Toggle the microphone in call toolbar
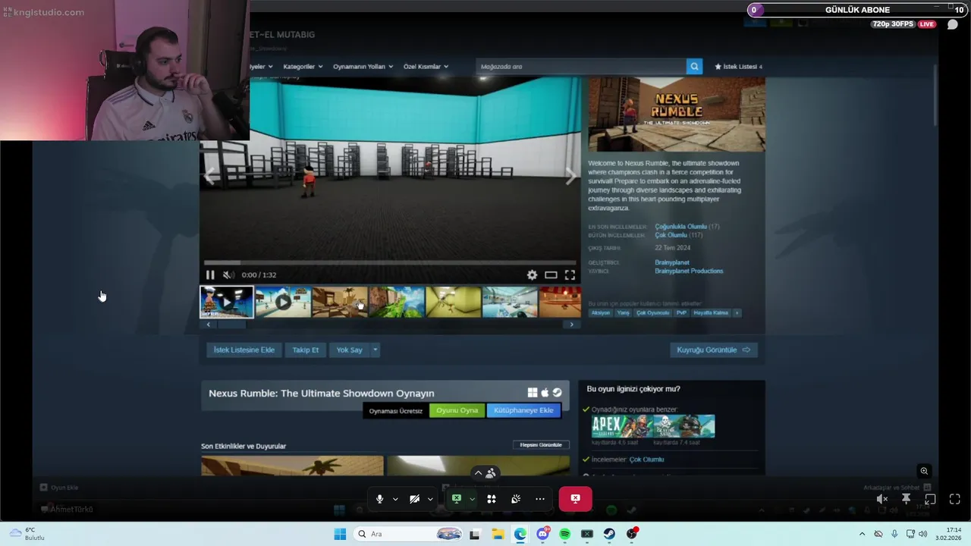 (x=379, y=499)
